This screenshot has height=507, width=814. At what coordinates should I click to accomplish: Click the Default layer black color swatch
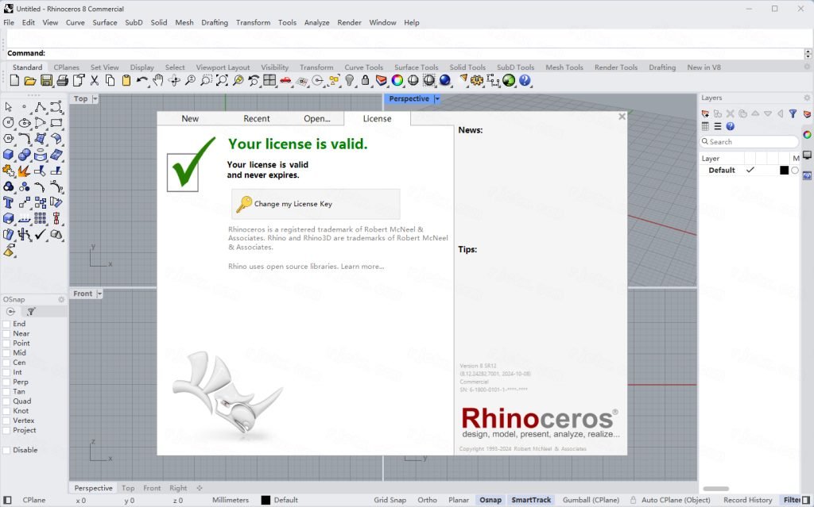(x=784, y=170)
